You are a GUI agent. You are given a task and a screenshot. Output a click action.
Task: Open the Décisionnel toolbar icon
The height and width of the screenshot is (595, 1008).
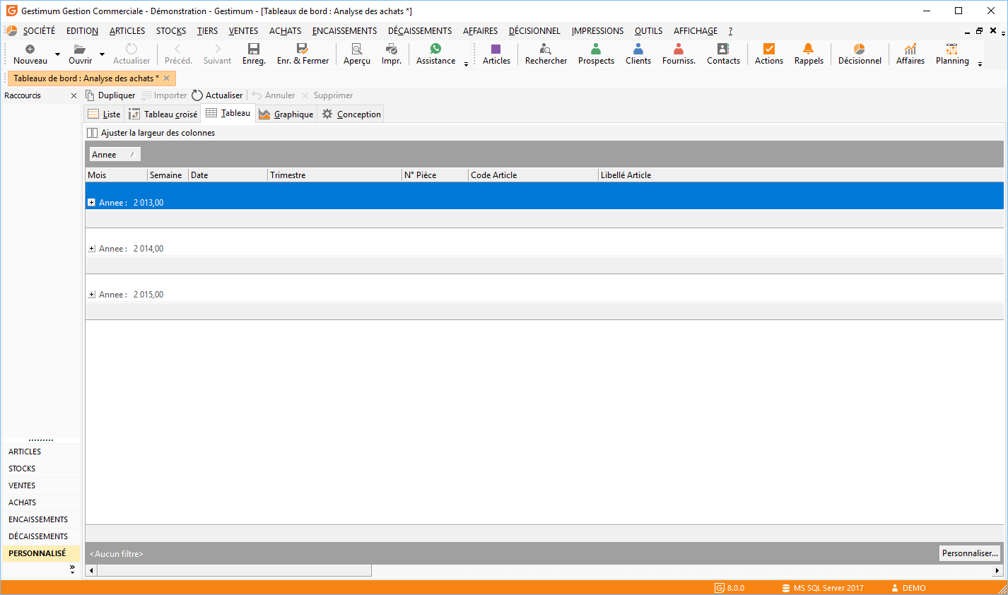860,54
